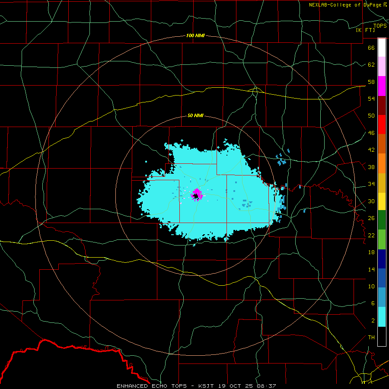389x389 pixels.
Task: Click the dark green legend swatch near 26
Action: point(382,220)
